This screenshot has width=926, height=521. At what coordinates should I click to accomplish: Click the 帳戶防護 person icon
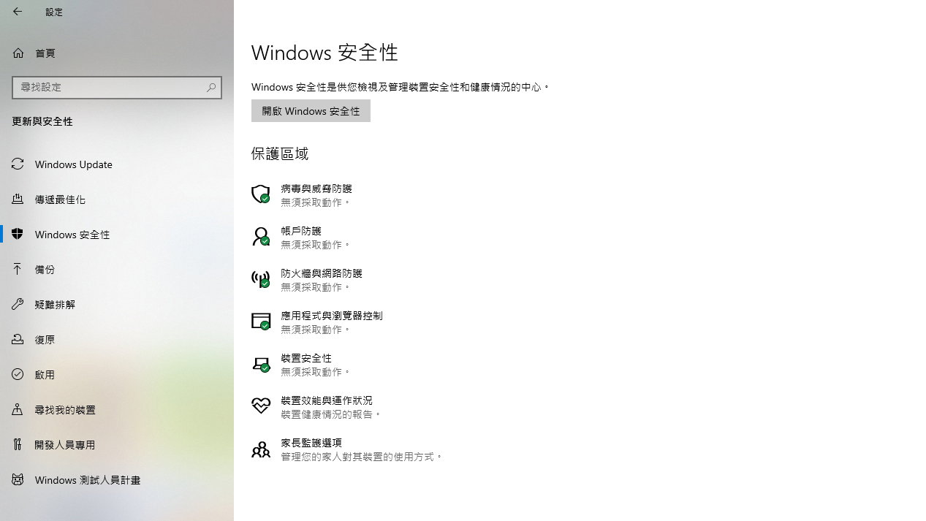tap(261, 236)
